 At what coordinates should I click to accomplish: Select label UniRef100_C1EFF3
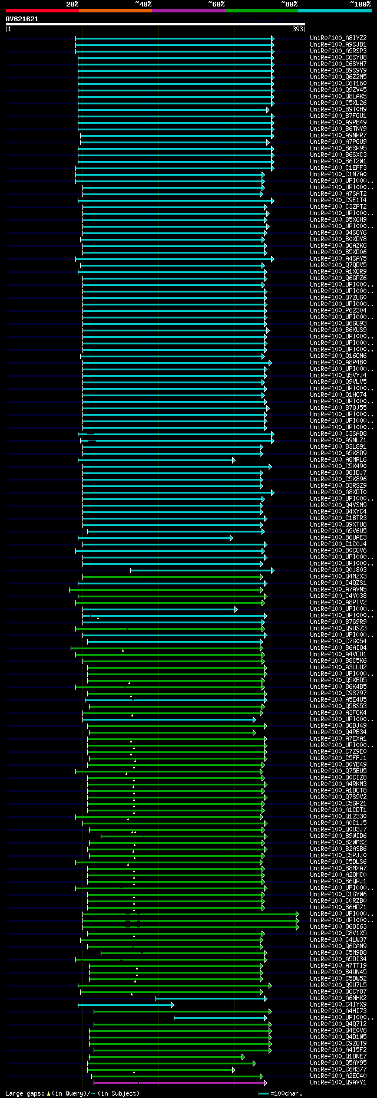point(338,167)
